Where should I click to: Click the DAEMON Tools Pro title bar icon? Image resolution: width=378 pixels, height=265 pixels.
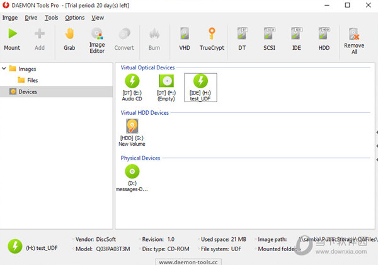pyautogui.click(x=6, y=5)
